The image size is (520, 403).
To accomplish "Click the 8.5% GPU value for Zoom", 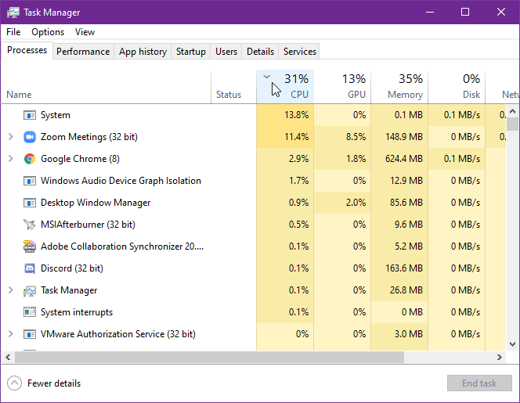I will pos(356,137).
